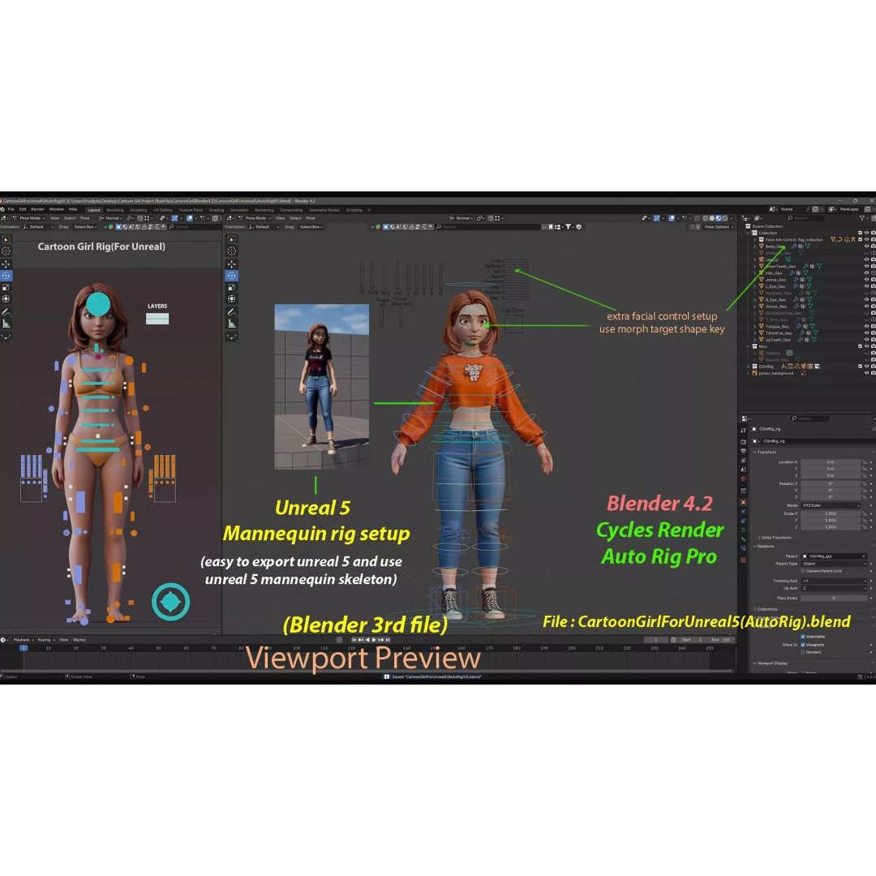
Task: Select the Measure tool in left viewport toolbar
Action: tap(6, 324)
